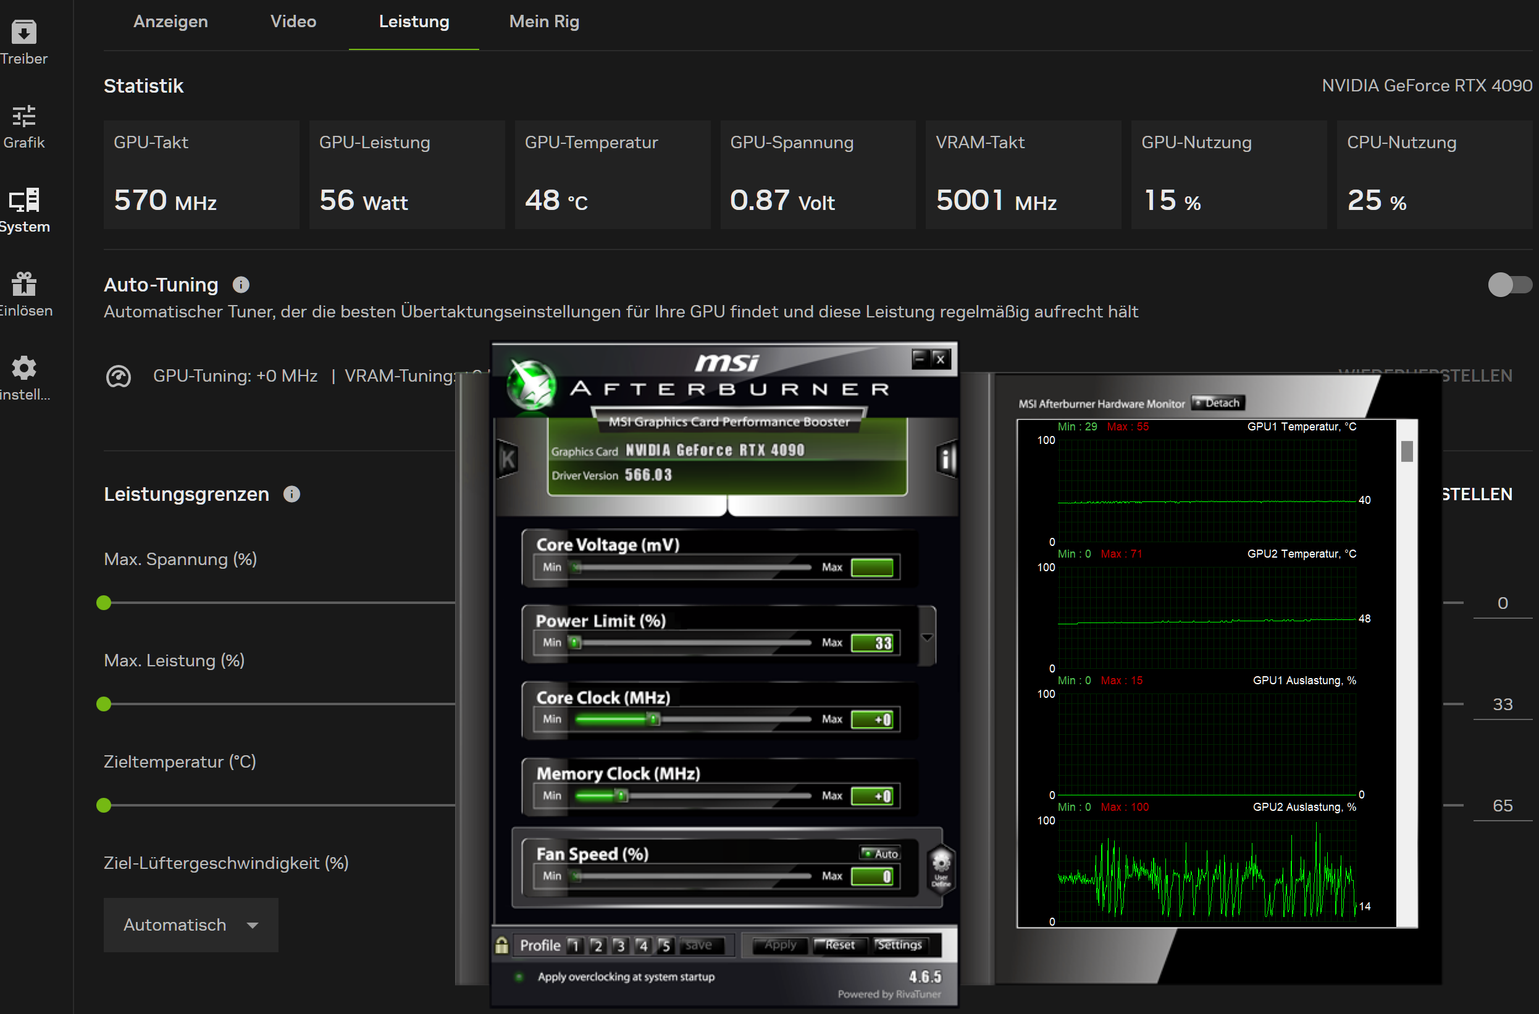The width and height of the screenshot is (1539, 1014).
Task: Click the GPU-Temperatur statistic card
Action: (613, 175)
